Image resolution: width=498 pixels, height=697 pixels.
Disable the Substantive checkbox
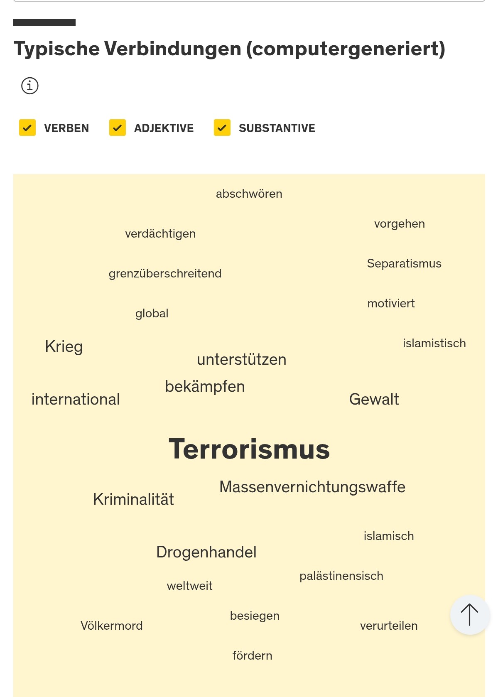[222, 128]
